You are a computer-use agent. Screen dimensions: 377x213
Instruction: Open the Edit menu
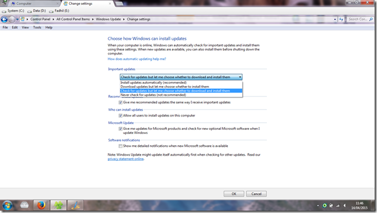(x=15, y=28)
